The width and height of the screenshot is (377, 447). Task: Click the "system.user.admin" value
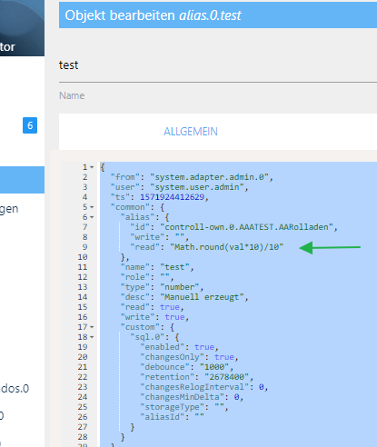[197, 187]
